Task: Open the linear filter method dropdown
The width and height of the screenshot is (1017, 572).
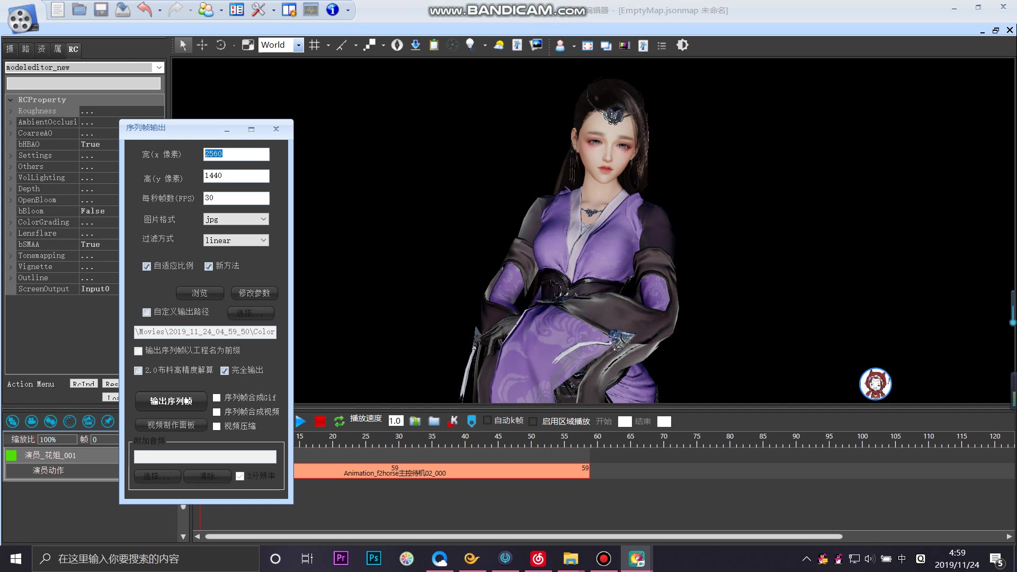Action: [x=236, y=240]
